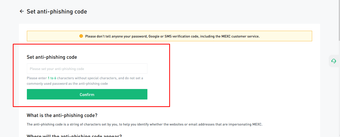Open the customer service headset widget
Screen dimensions: 340x137
(x=333, y=61)
